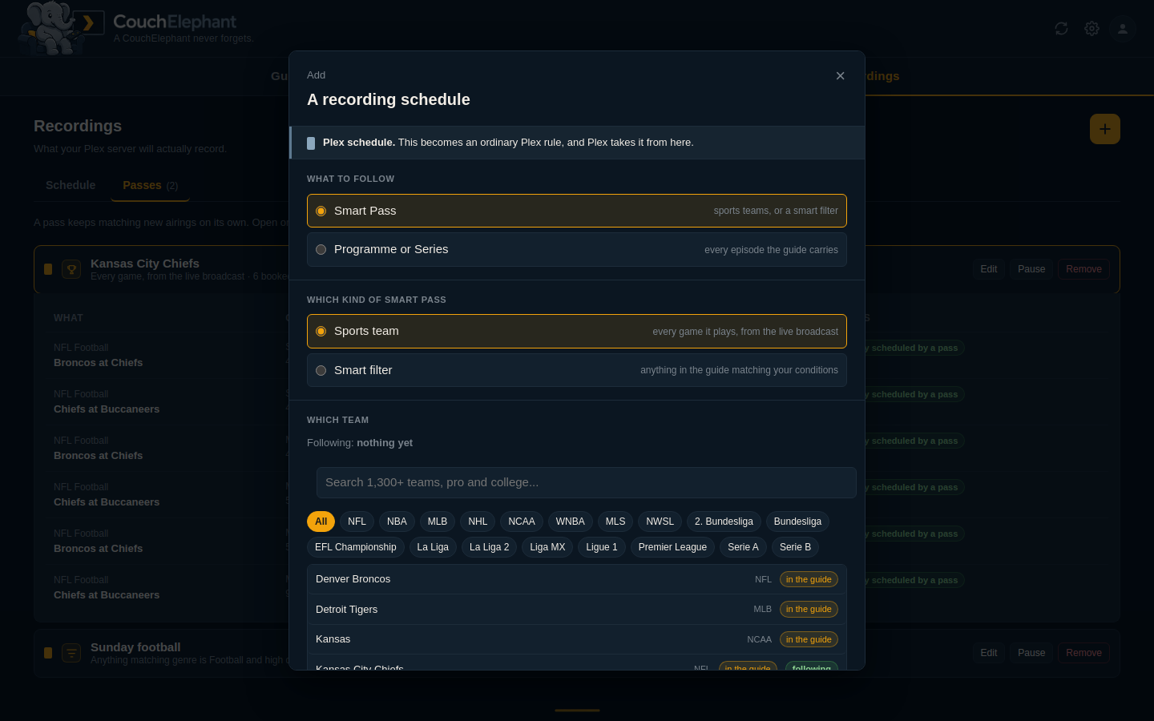The image size is (1154, 721).
Task: Filter teams by Premier League
Action: [672, 547]
